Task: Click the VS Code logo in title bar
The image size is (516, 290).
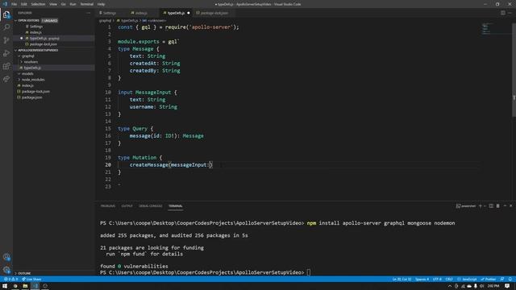Action: pos(5,4)
